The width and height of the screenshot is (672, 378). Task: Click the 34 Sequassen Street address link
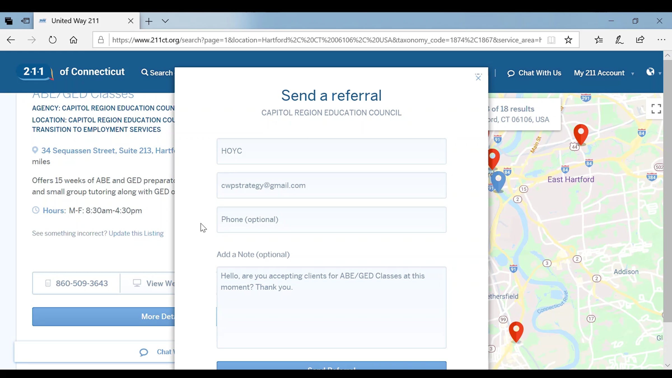click(108, 151)
